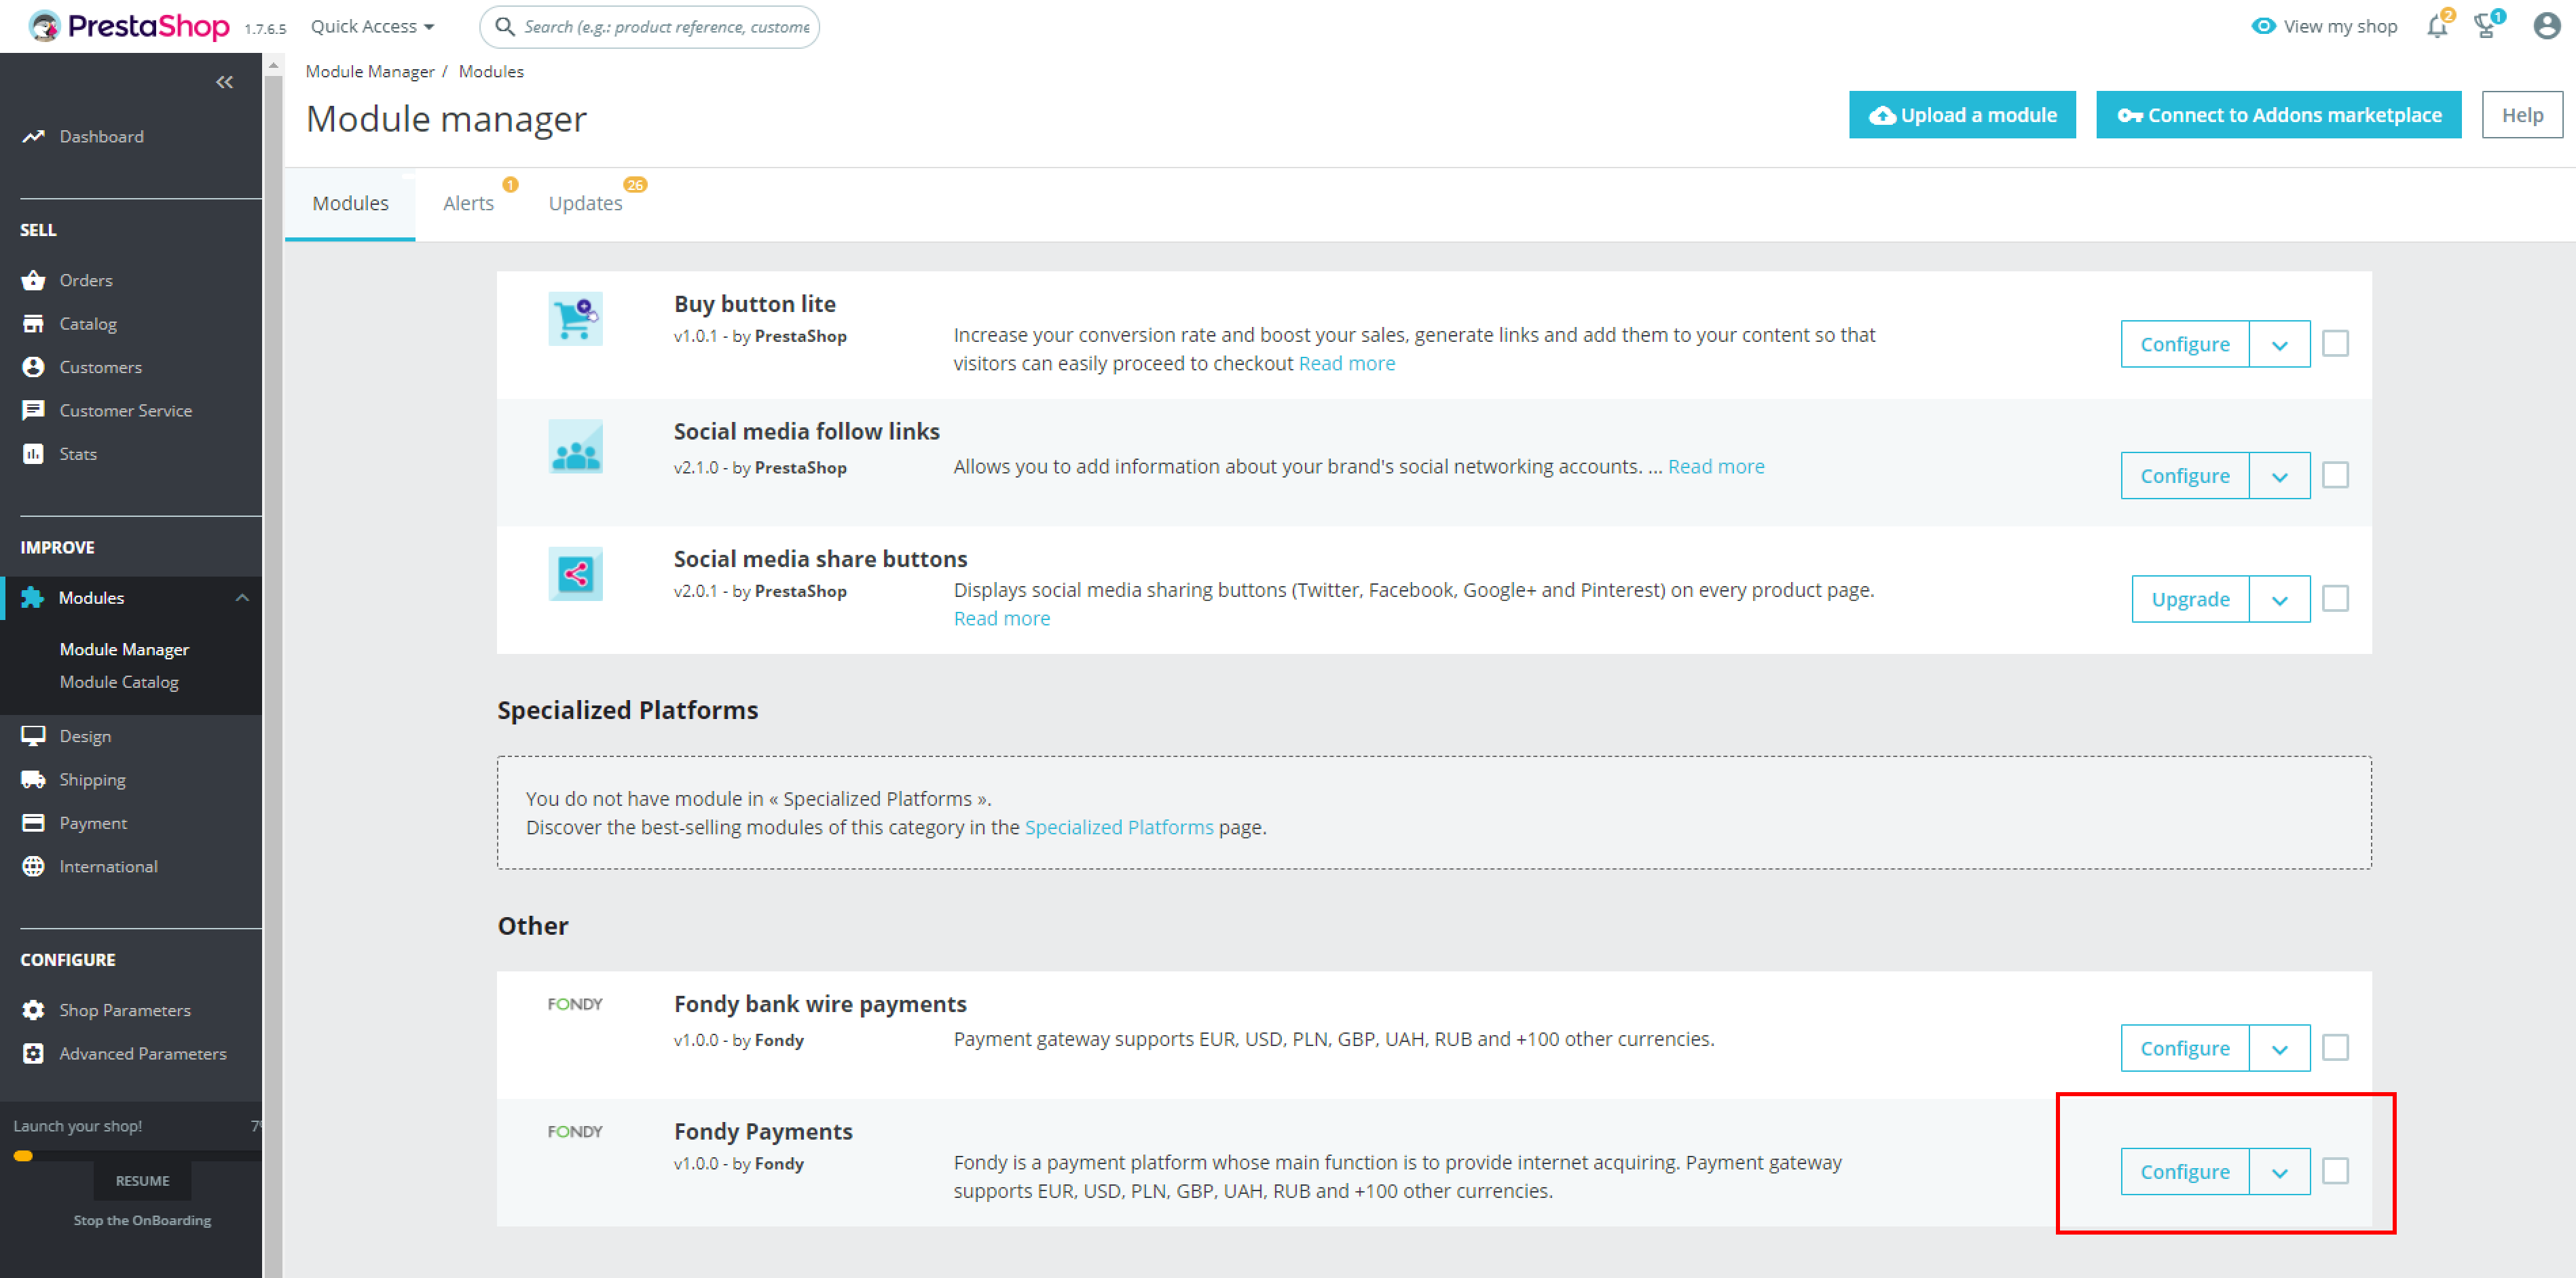Open notifications bell icon
Screen dimensions: 2576x1278
click(x=2437, y=26)
